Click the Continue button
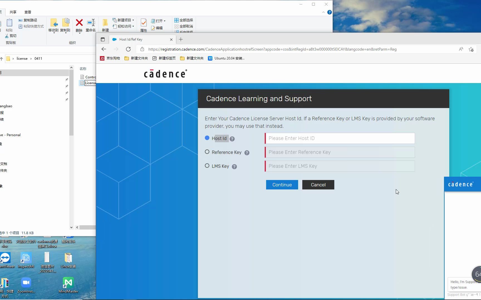Image resolution: width=481 pixels, height=300 pixels. (282, 185)
